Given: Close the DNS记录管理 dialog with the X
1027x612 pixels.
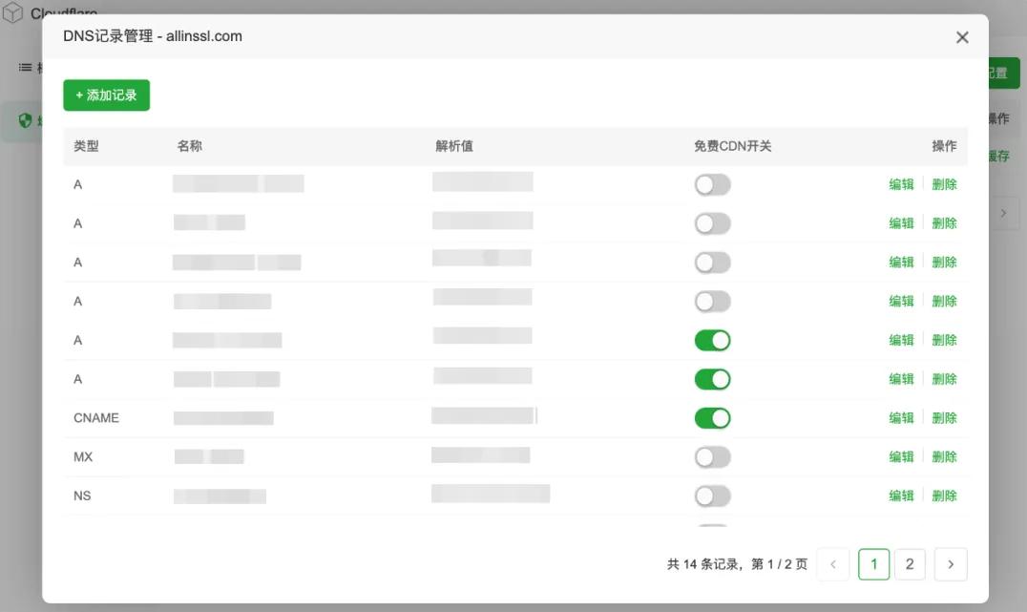Looking at the screenshot, I should pyautogui.click(x=962, y=37).
